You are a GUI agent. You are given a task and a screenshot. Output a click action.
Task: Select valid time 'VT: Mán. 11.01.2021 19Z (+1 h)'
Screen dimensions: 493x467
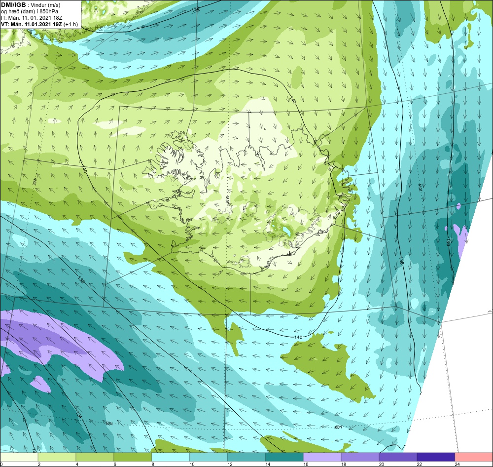pyautogui.click(x=39, y=24)
